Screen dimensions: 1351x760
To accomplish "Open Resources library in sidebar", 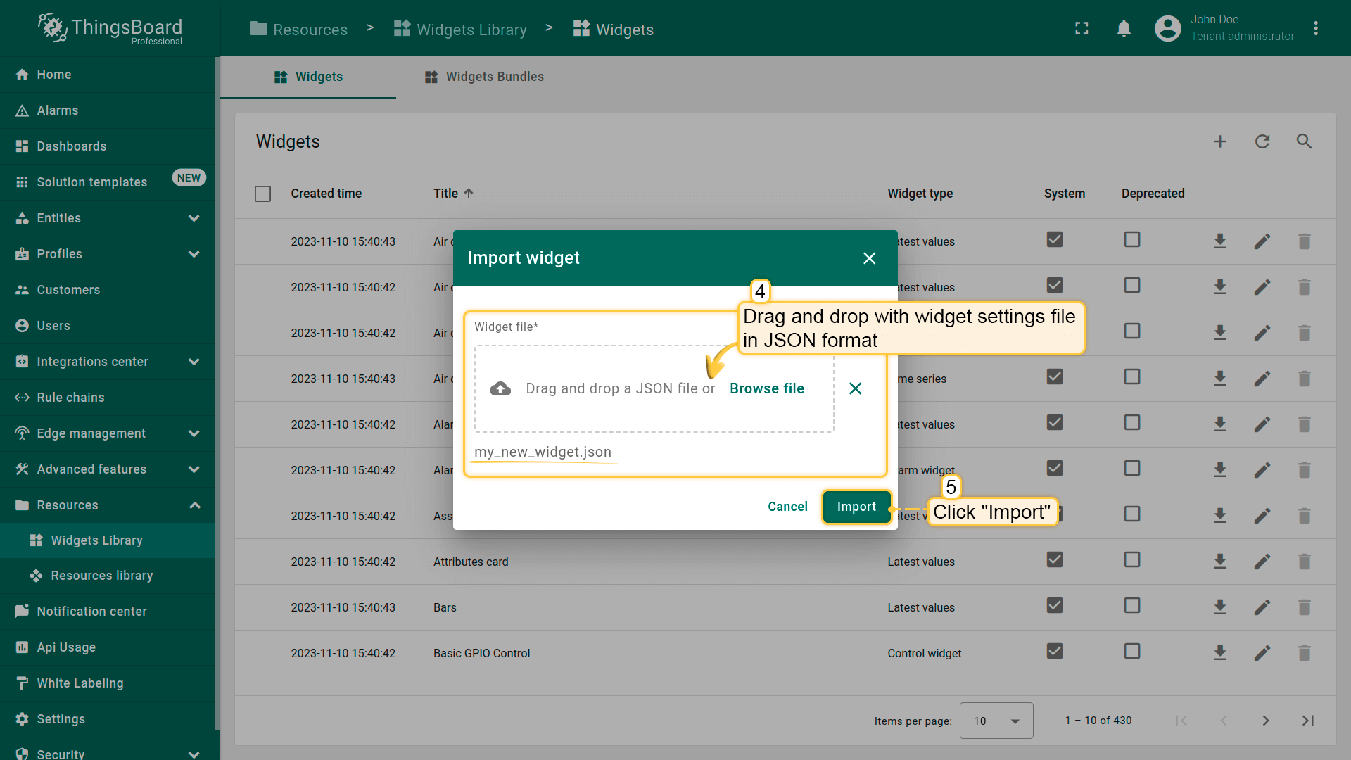I will [x=108, y=576].
